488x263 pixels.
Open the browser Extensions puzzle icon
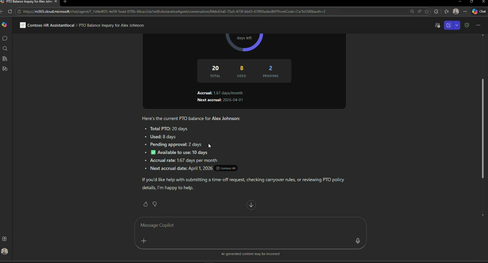coord(436,11)
